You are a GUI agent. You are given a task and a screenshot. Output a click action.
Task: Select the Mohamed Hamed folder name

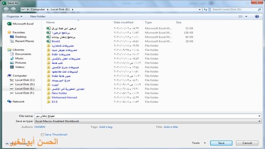(64, 98)
